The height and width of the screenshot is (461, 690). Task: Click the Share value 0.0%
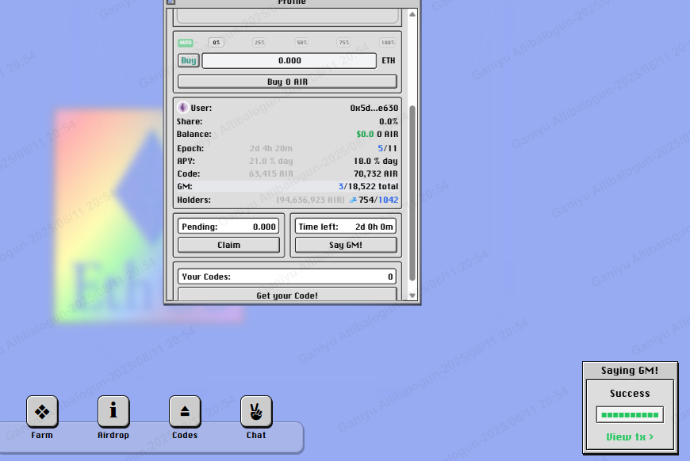(389, 121)
